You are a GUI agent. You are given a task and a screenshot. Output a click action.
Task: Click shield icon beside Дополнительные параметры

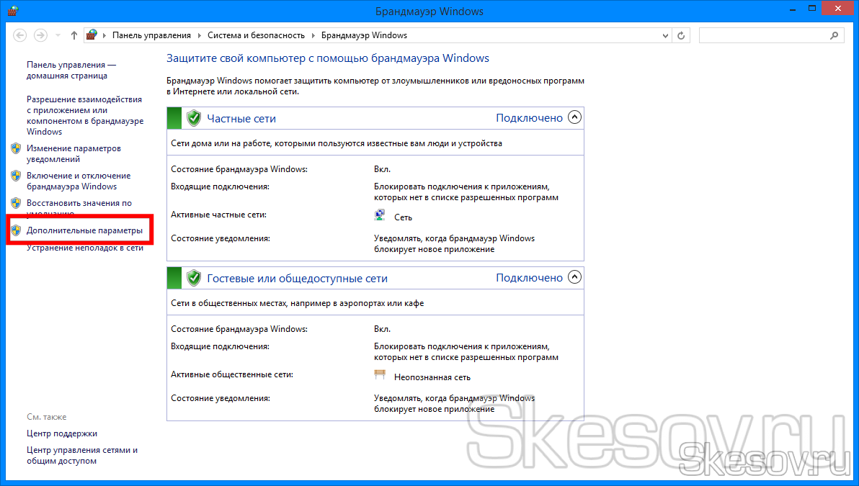(16, 230)
